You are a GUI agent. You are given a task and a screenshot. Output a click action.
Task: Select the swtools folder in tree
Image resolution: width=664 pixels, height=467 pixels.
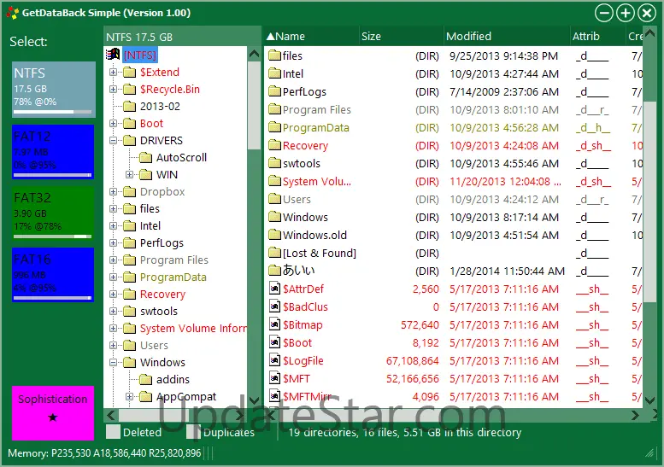pyautogui.click(x=159, y=312)
